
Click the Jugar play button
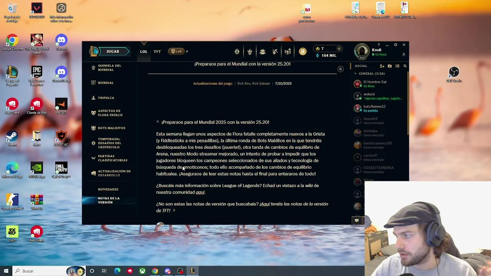[x=113, y=51]
